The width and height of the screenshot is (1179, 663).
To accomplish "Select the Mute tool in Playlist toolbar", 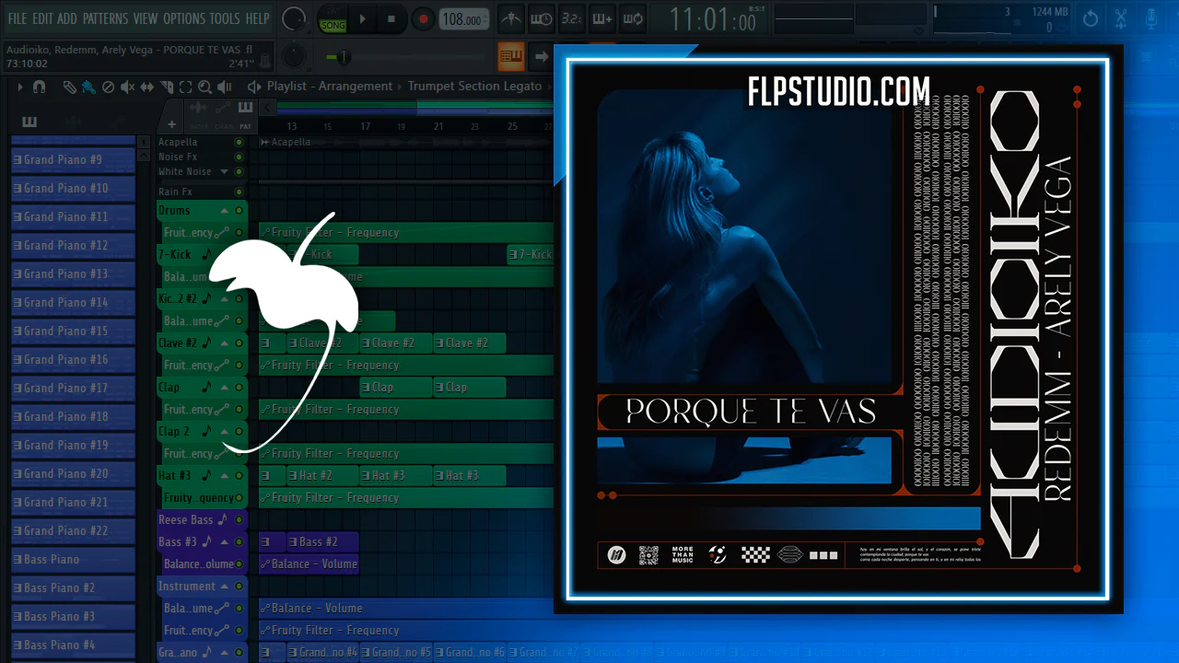I will [x=127, y=87].
